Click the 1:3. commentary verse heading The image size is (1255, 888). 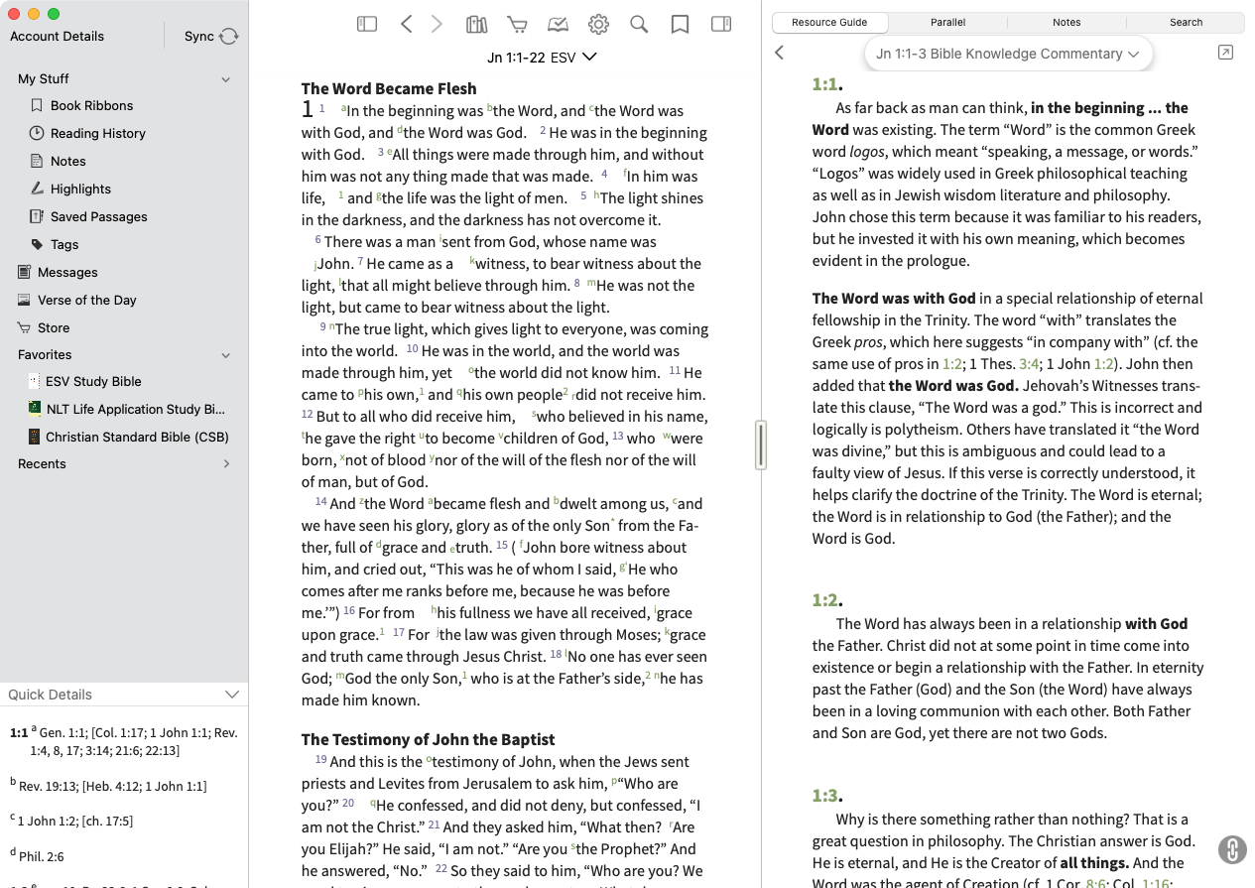826,796
